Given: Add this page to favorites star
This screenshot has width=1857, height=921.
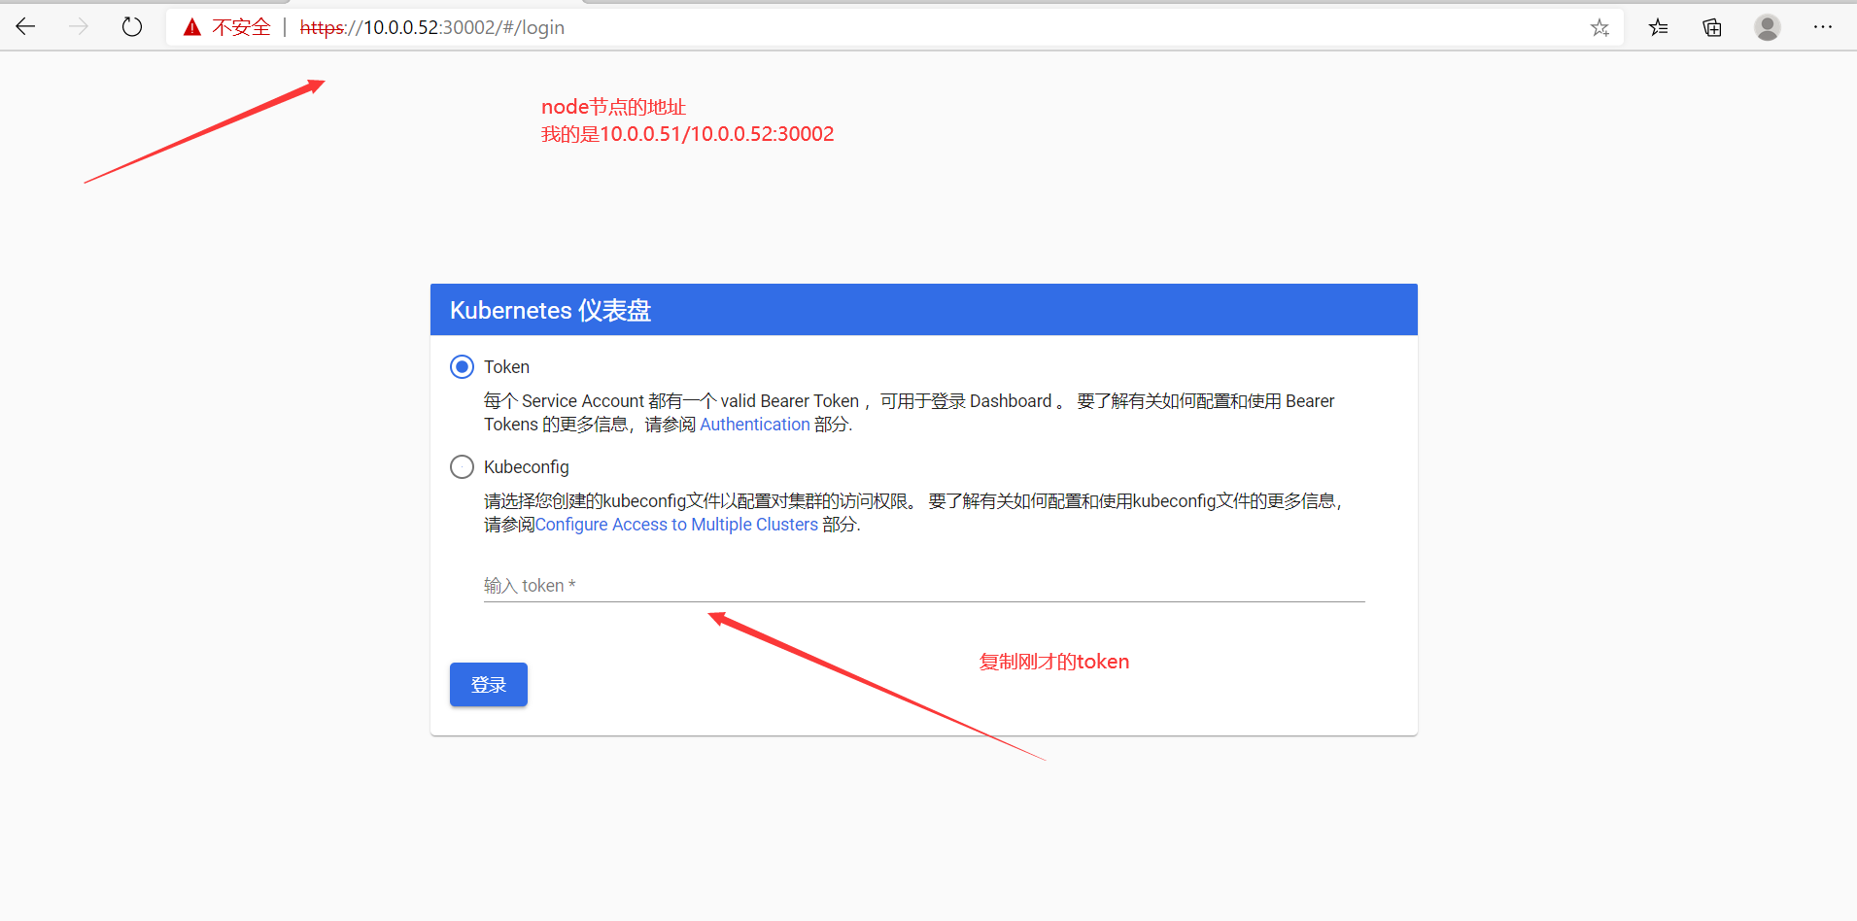Looking at the screenshot, I should (1599, 28).
